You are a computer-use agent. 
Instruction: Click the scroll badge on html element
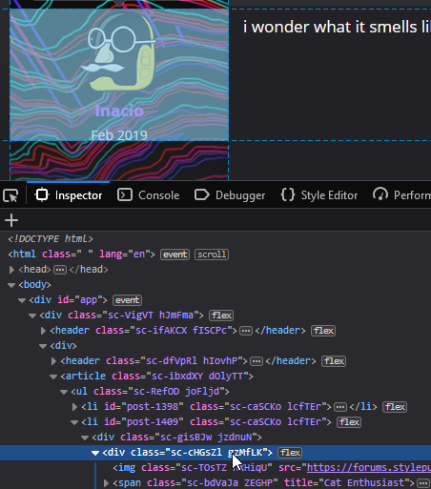tap(212, 255)
